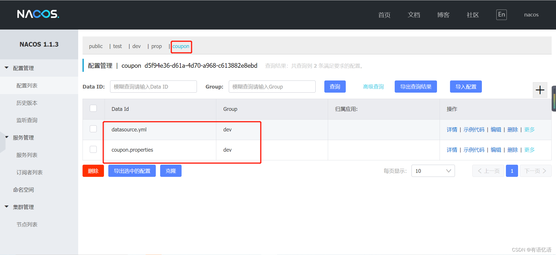Open 文档 in the top navigation

pos(414,15)
